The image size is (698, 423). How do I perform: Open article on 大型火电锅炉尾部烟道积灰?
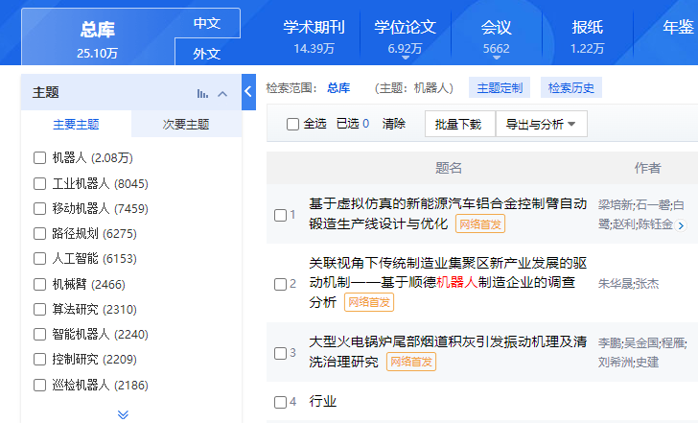point(448,352)
